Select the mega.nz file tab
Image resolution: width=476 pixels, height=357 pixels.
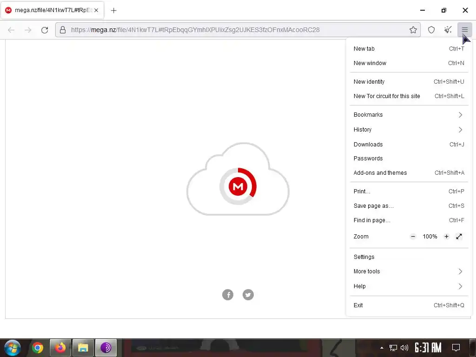click(x=53, y=10)
